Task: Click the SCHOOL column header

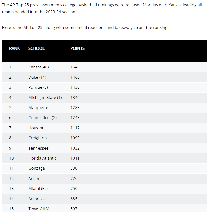Action: (36, 48)
